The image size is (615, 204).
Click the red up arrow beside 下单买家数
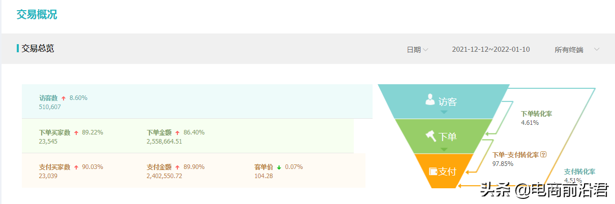(76, 132)
